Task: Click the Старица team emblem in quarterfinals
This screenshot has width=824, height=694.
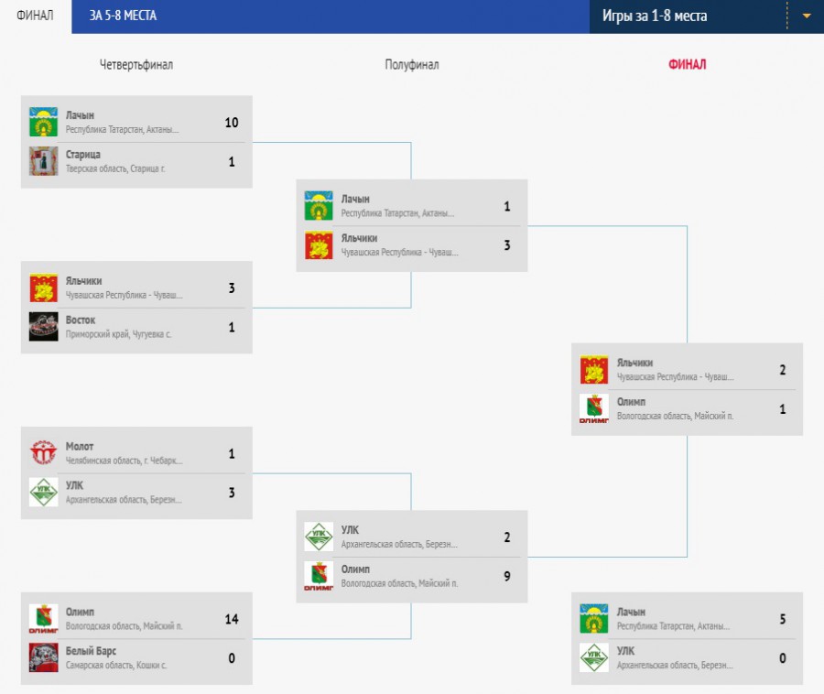Action: (x=44, y=161)
